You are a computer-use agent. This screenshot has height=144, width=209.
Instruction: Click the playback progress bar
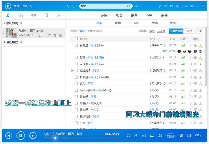point(82,138)
